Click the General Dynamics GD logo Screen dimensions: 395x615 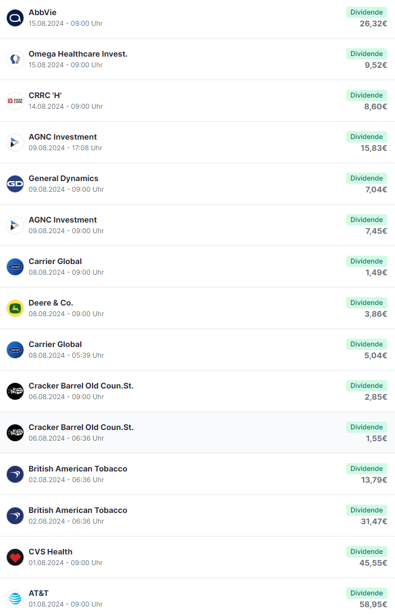pos(15,184)
